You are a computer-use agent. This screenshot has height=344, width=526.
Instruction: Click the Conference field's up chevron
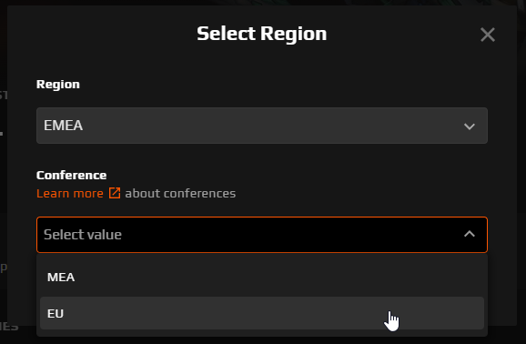click(470, 234)
